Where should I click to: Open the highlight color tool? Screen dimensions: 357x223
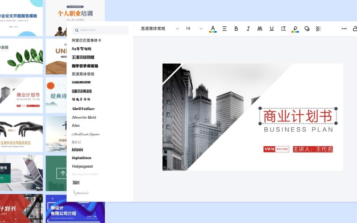point(295,29)
